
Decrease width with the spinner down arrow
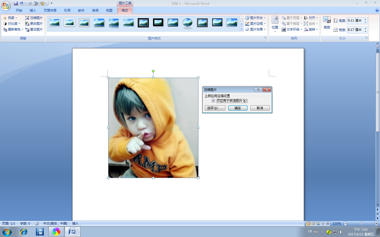click(x=365, y=31)
